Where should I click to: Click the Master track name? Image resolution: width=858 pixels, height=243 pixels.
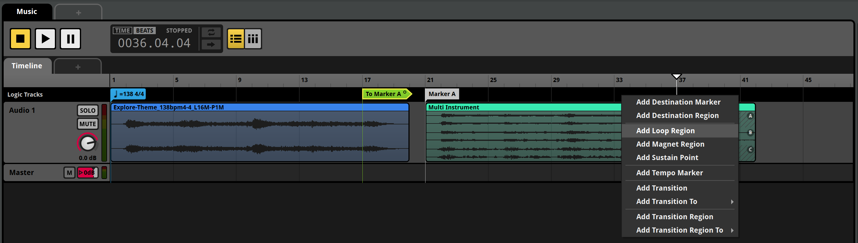(22, 173)
